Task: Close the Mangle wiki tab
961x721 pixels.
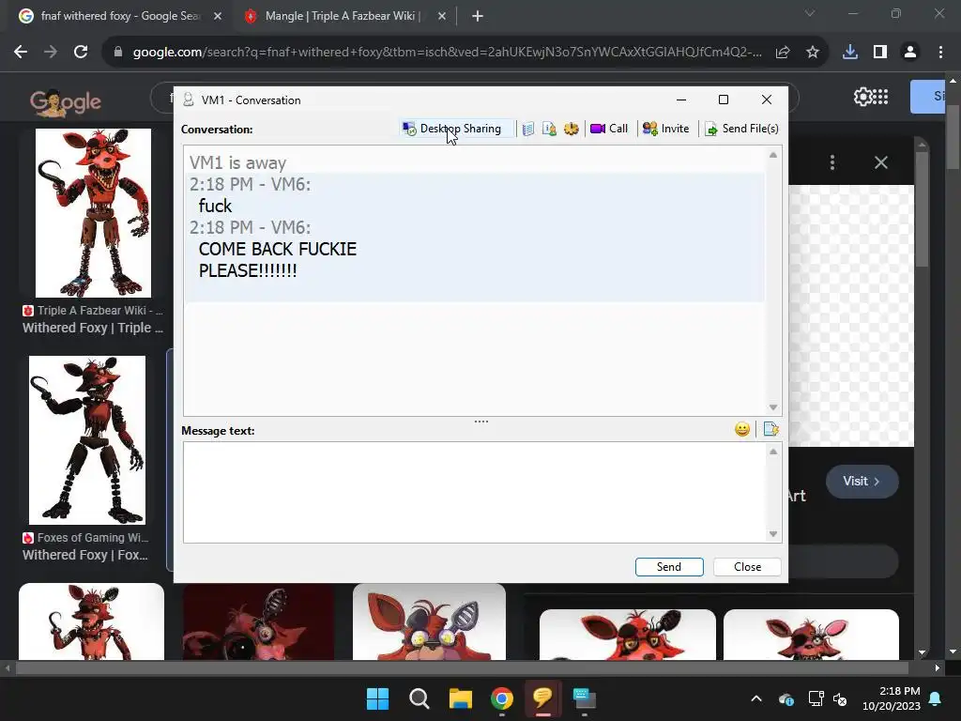Action: [x=442, y=16]
